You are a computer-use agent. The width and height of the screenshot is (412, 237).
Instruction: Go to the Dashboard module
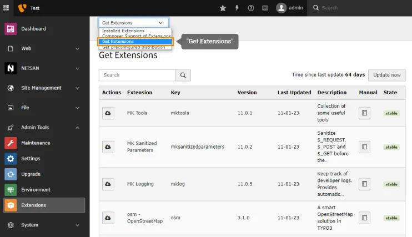[x=33, y=28]
